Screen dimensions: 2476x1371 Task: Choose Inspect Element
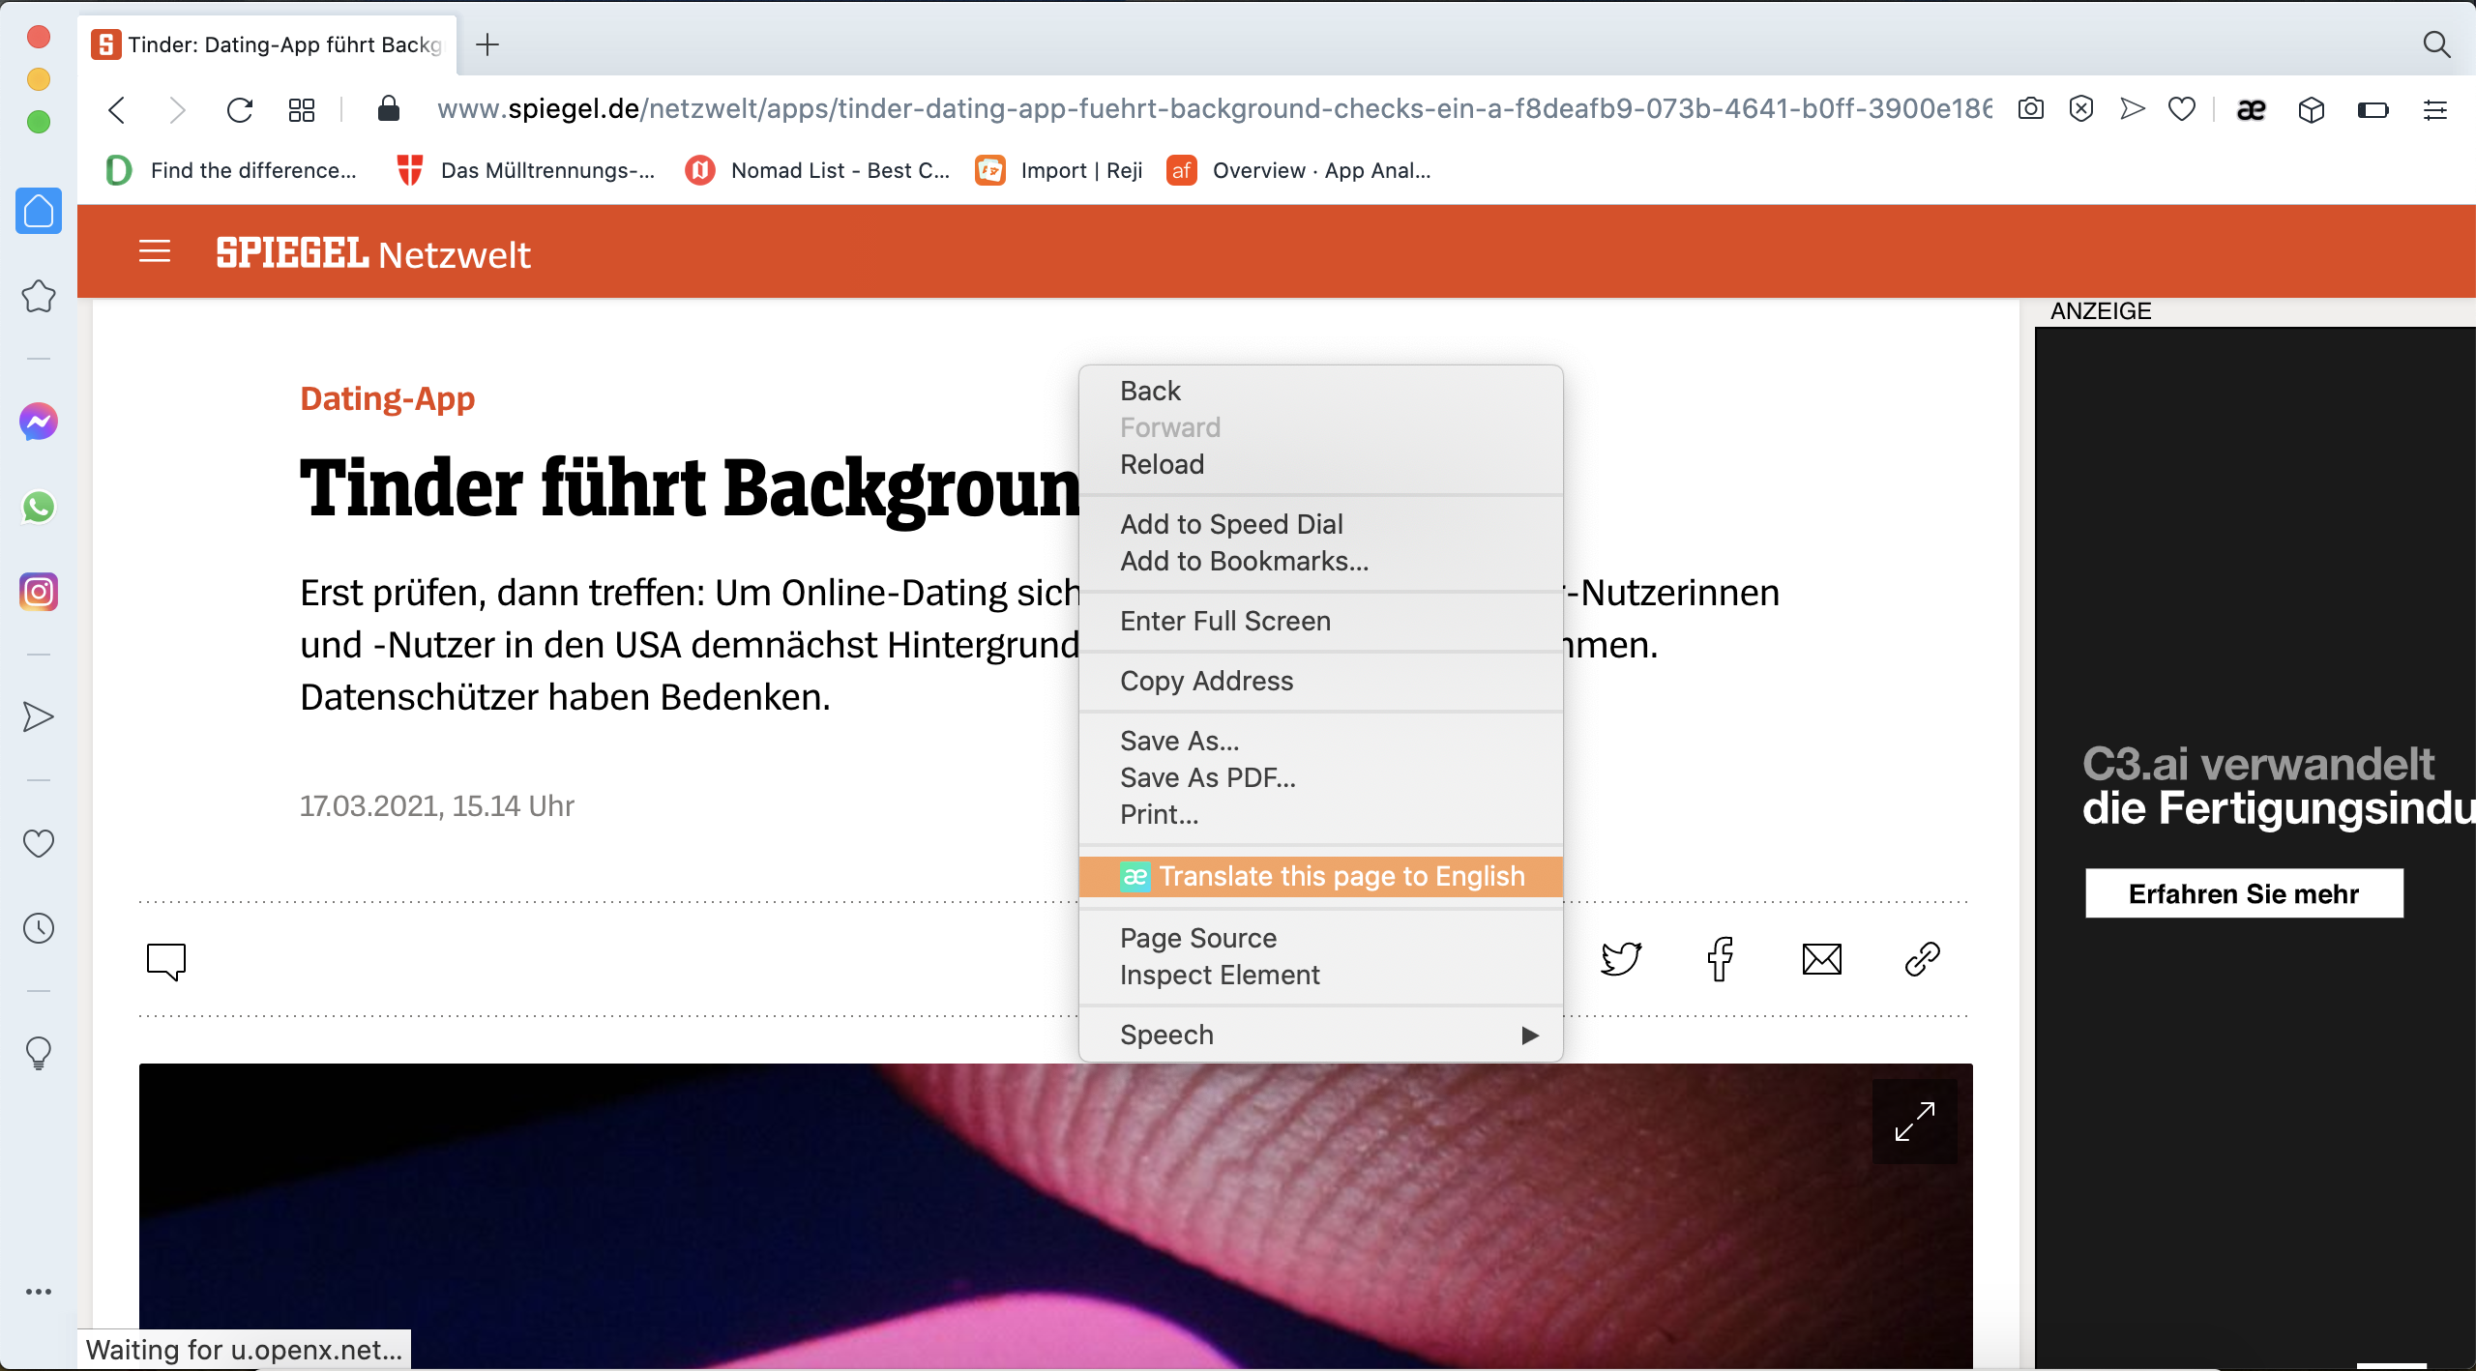pyautogui.click(x=1321, y=975)
